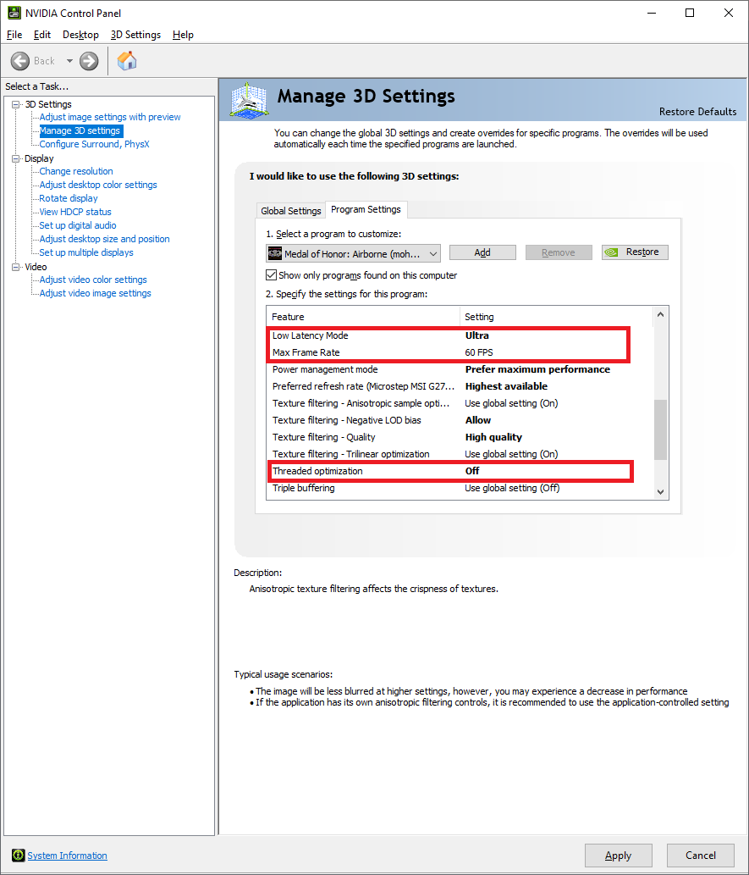This screenshot has height=875, width=749.
Task: Open Back history dropdown arrow
Action: click(x=69, y=61)
